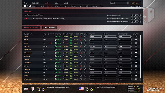
Task: Decrease hours of training per day
Action: (x=132, y=15)
